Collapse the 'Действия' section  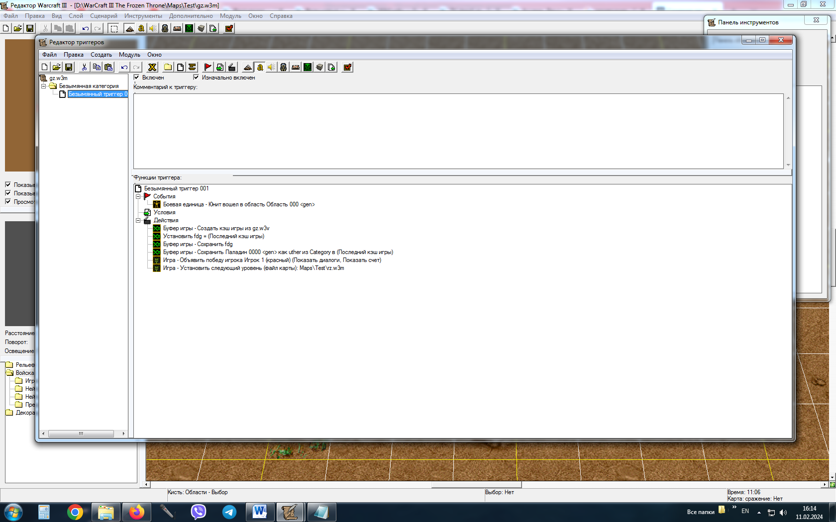point(138,220)
